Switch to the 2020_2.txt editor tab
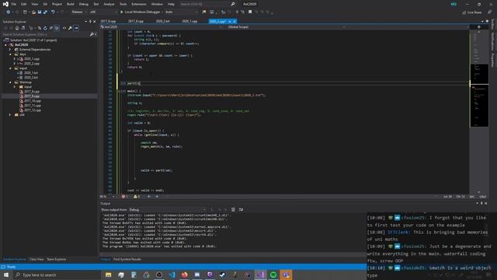Image resolution: width=497 pixels, height=280 pixels. [162, 21]
